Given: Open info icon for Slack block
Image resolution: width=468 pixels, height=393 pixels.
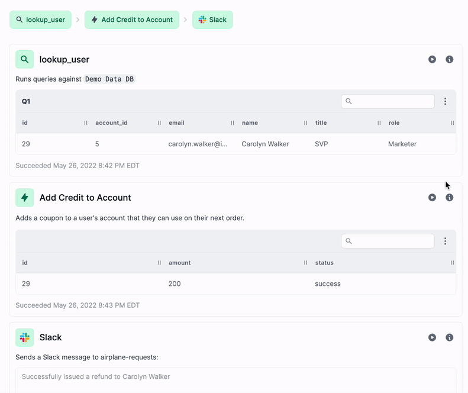Looking at the screenshot, I should click(x=449, y=337).
